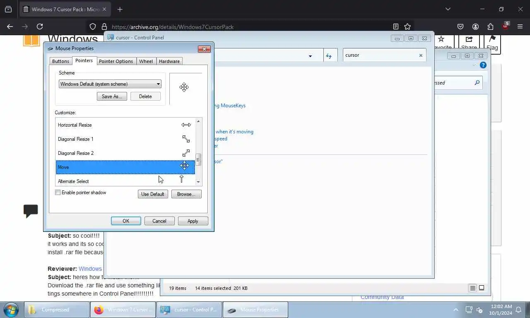Click the Mouse Properties title bar icon
The width and height of the screenshot is (530, 318).
click(x=51, y=48)
